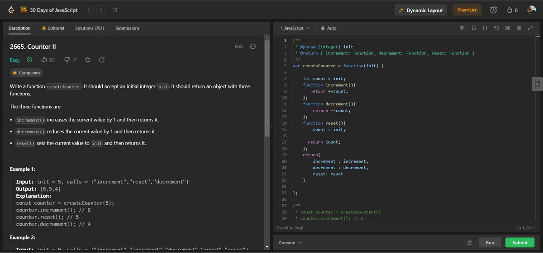Switch to the Solutions (781) tab
The width and height of the screenshot is (543, 253).
pyautogui.click(x=90, y=28)
